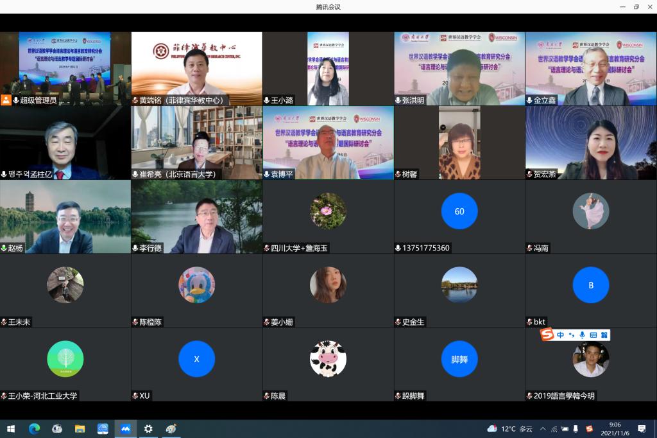
Task: Click voice input microphone on Sogou bar
Action: point(582,335)
